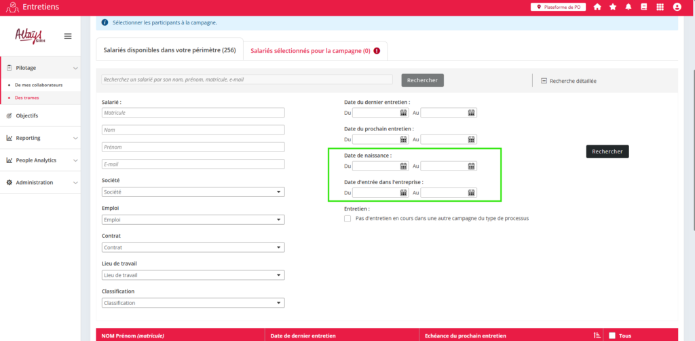Open favorites with the star icon
Screen dimensions: 695x341
coord(613,7)
